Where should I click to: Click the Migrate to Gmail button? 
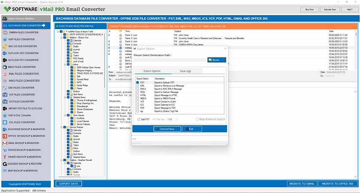pos(302,184)
